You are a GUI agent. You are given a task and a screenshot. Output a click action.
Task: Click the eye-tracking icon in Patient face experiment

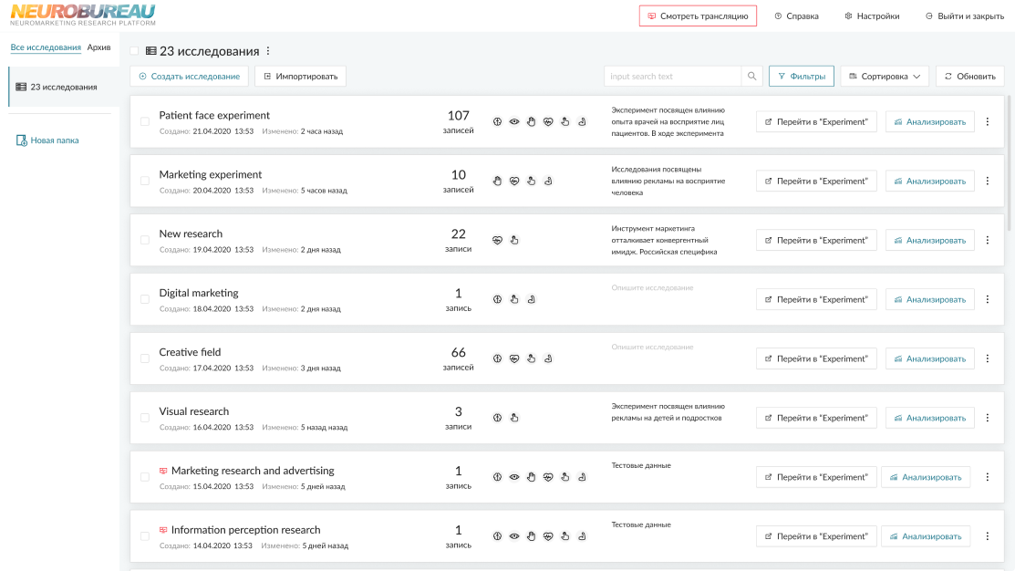[514, 121]
